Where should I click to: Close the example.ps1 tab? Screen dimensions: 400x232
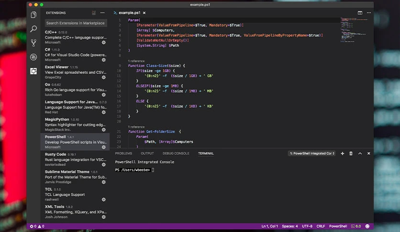pos(144,13)
